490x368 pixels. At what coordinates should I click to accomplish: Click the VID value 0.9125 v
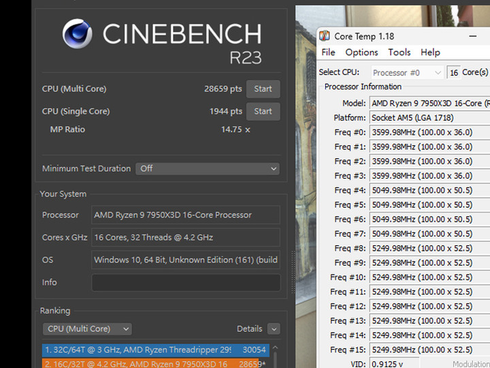pyautogui.click(x=394, y=363)
